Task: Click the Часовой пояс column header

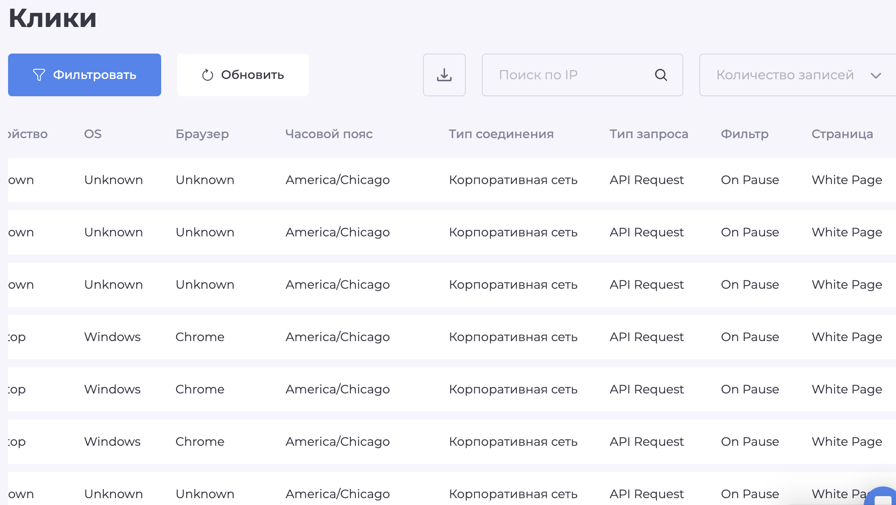Action: (x=329, y=134)
